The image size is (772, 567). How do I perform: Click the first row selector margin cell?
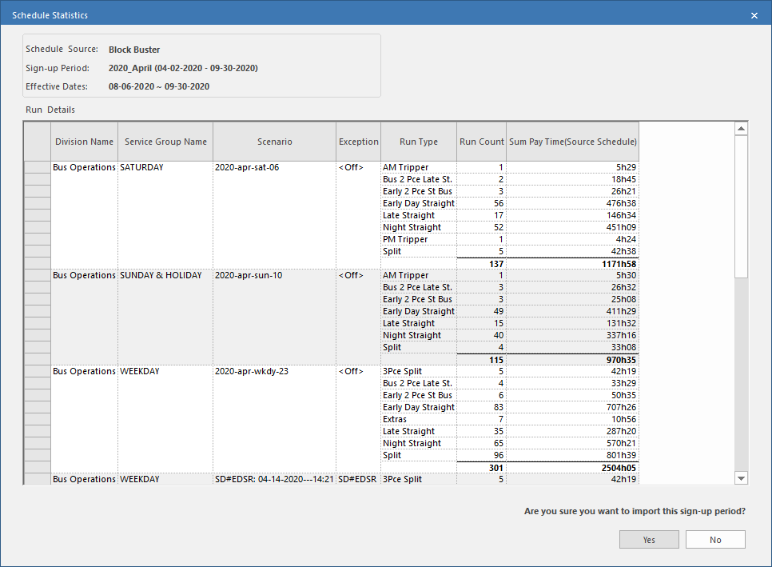coord(35,167)
